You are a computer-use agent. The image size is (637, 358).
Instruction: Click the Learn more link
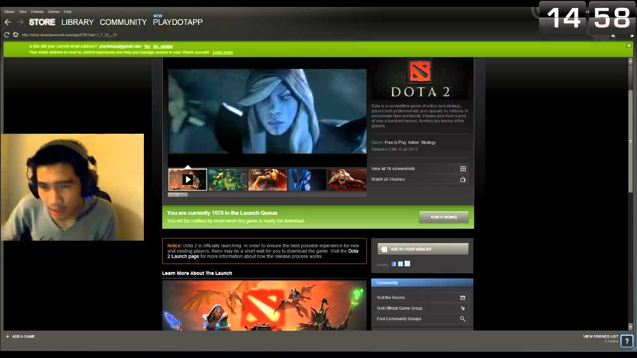(x=222, y=52)
